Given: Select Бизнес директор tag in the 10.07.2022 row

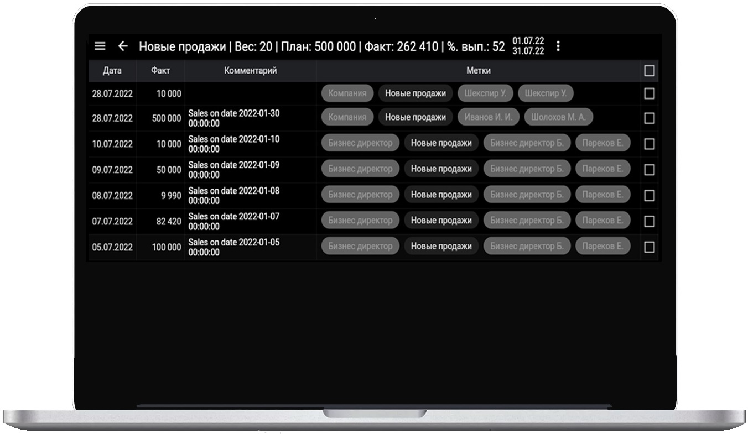Looking at the screenshot, I should (x=360, y=143).
